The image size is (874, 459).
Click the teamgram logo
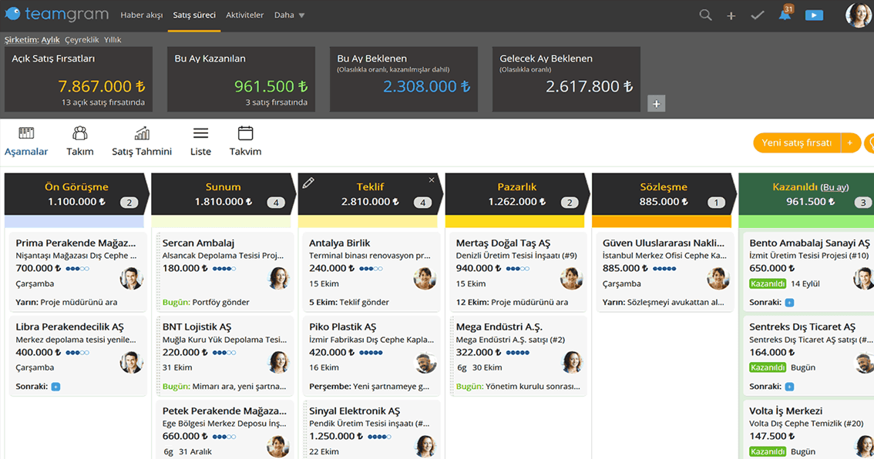[x=56, y=14]
